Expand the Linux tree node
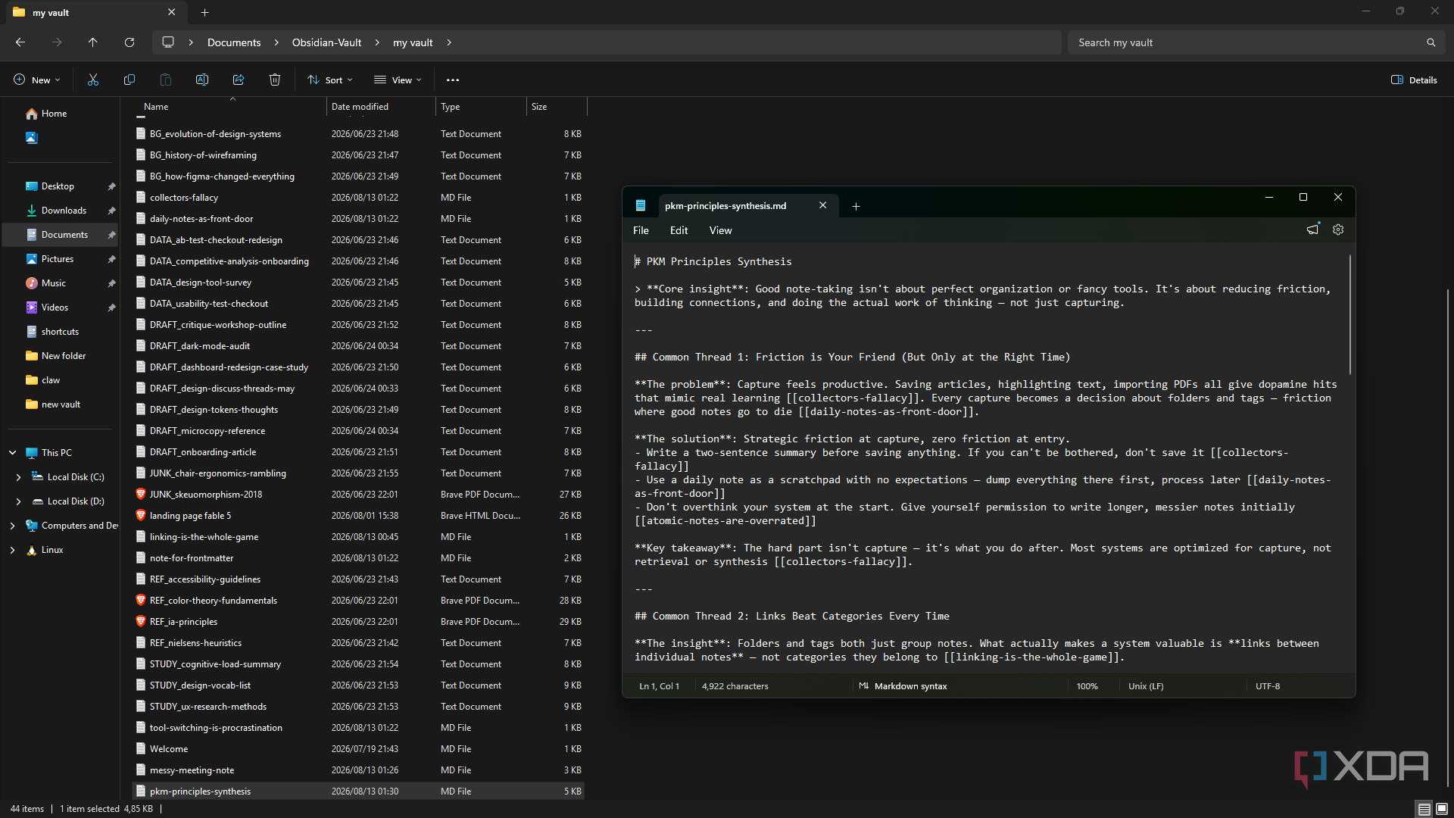Screen dimensions: 1454x818 12,550
